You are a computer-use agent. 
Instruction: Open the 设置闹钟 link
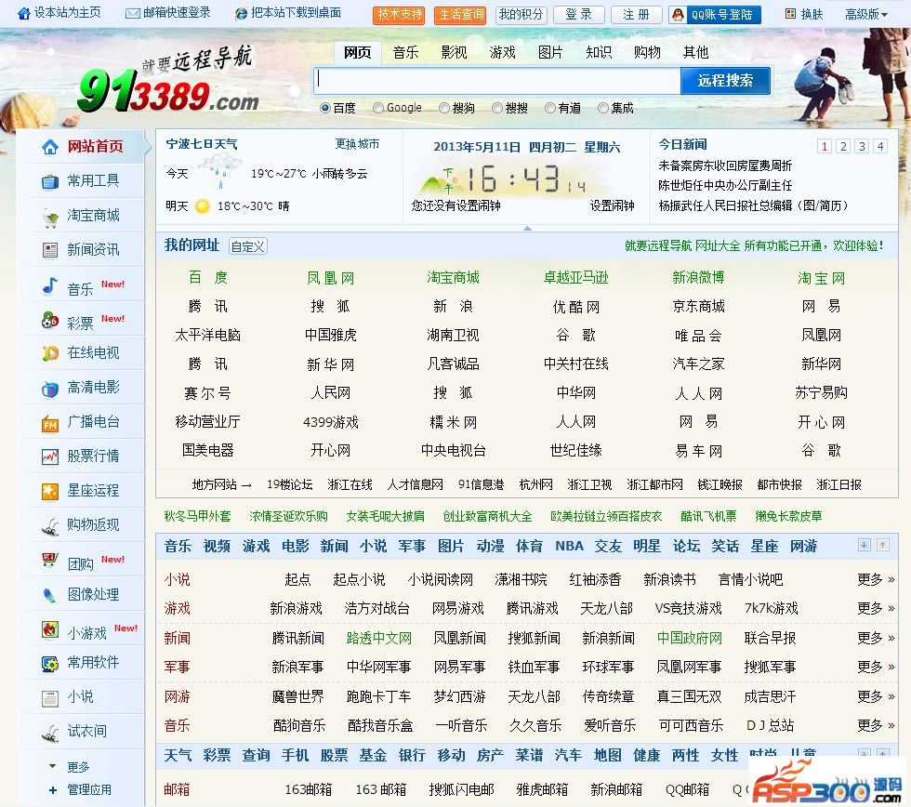click(x=613, y=205)
